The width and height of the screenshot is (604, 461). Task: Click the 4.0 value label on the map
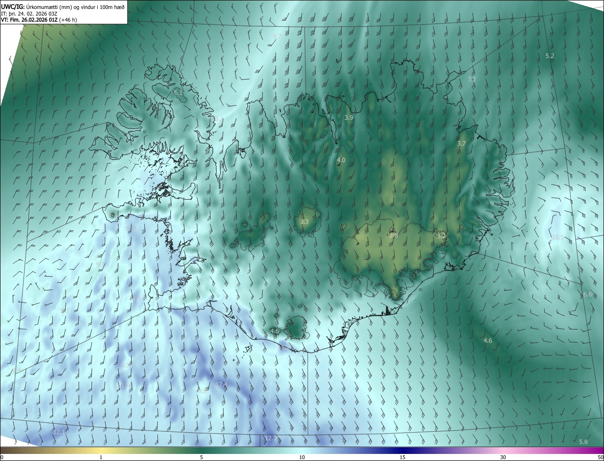(341, 160)
